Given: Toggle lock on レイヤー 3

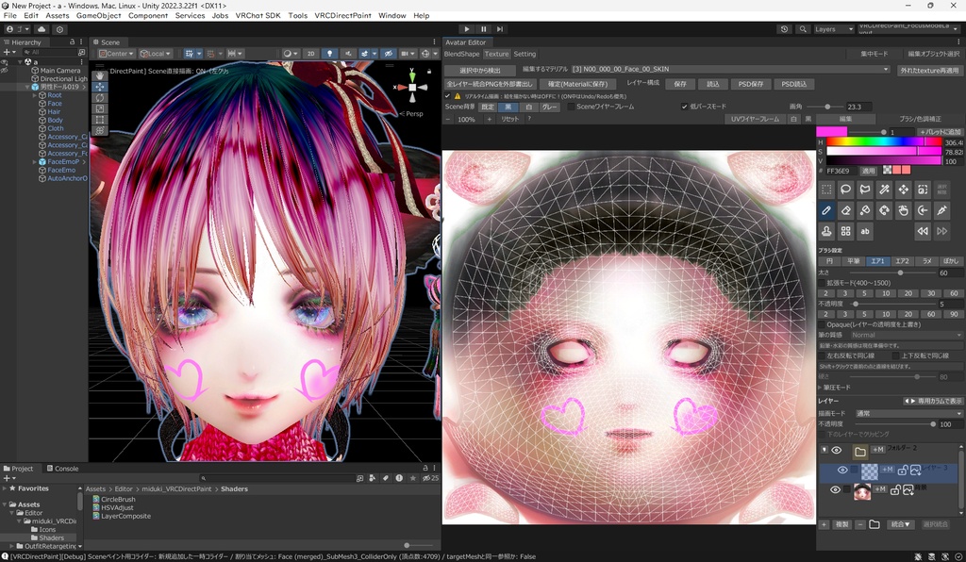Looking at the screenshot, I should (903, 471).
